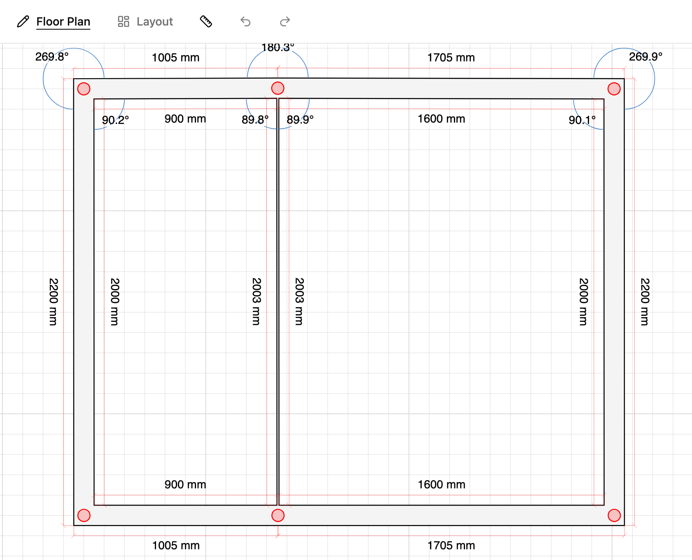This screenshot has height=560, width=692.
Task: Click the 269.9° angle label
Action: coord(645,57)
